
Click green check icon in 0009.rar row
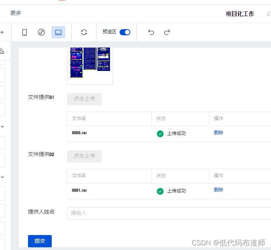(160, 134)
